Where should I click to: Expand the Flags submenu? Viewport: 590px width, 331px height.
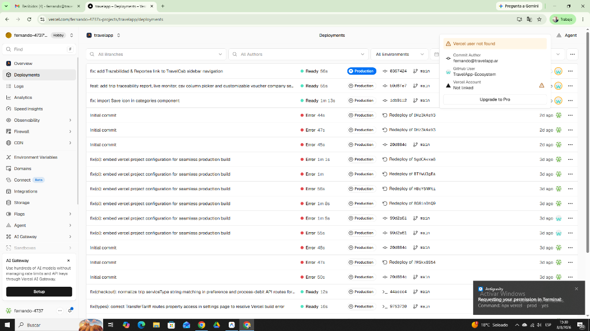(x=70, y=214)
